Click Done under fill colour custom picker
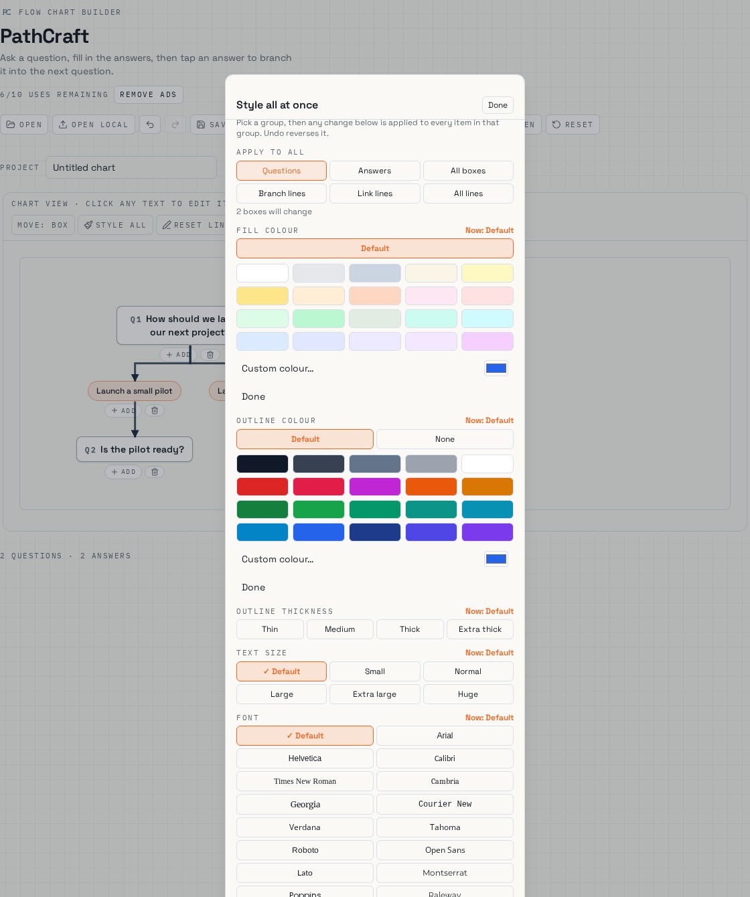Viewport: 750px width, 897px height. point(253,396)
